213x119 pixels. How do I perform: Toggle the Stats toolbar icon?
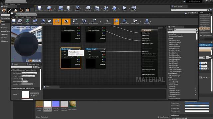point(116,21)
